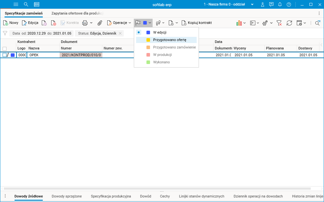Open attachments via paperclip icon

pos(100,23)
